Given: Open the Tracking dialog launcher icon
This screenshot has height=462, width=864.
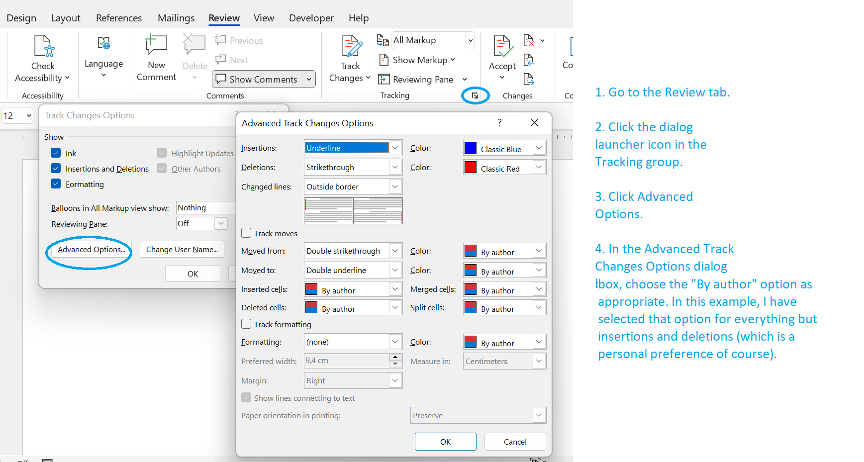Looking at the screenshot, I should (x=475, y=95).
